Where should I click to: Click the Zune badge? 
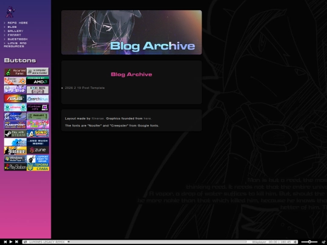(x=38, y=150)
